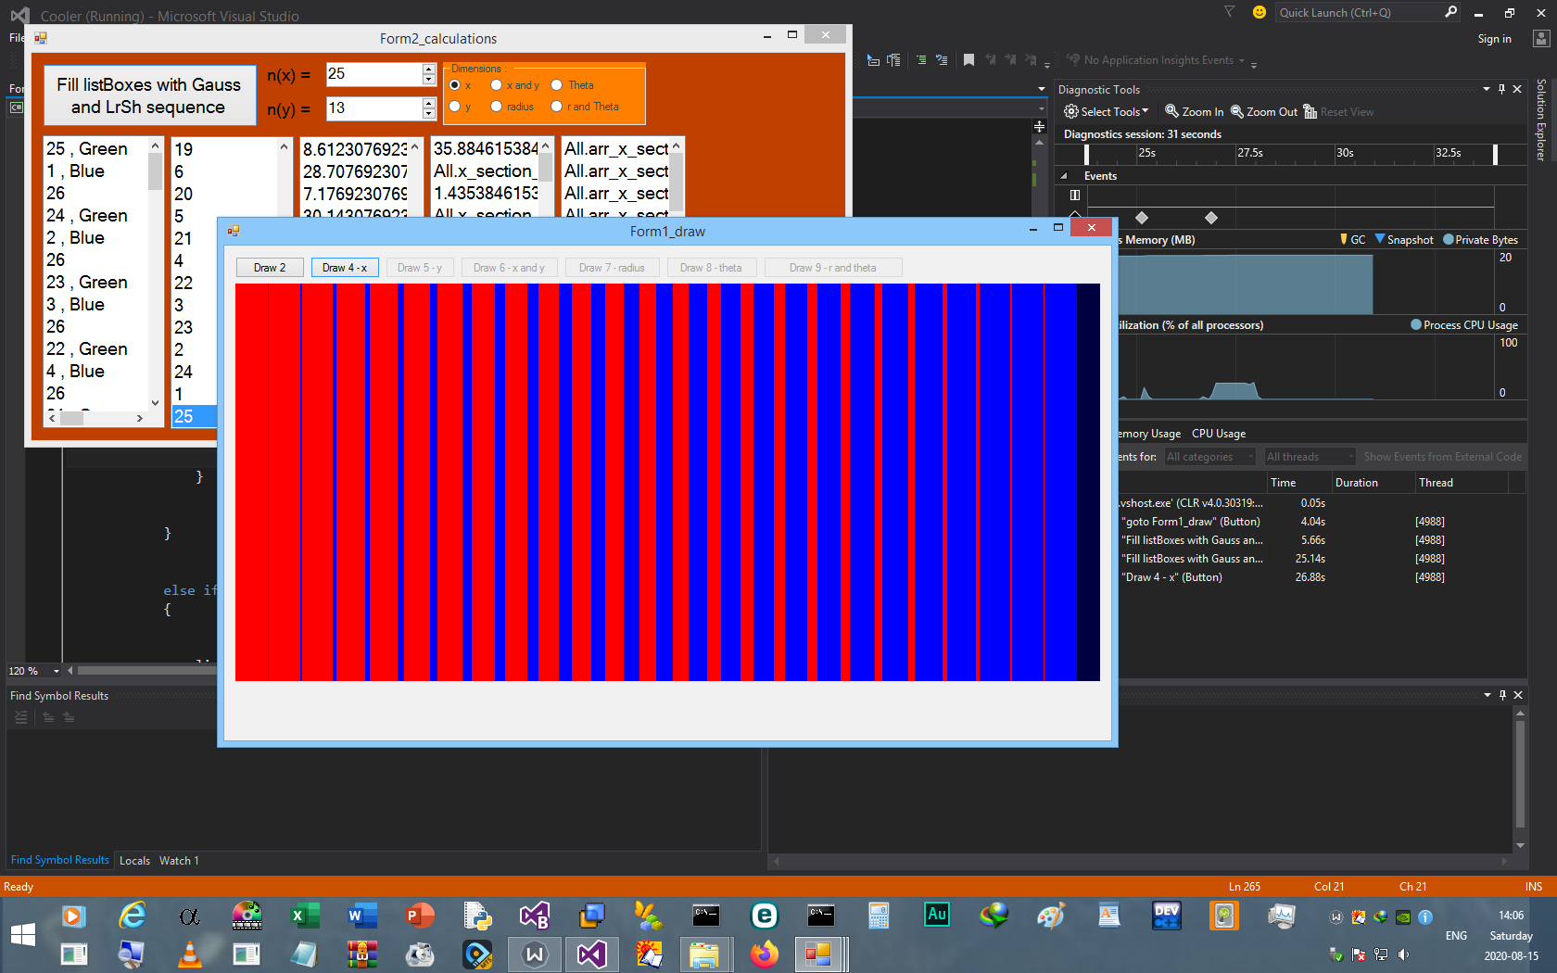Screen dimensions: 1557x973
Task: Click the 'Draw 4 - x' button
Action: click(x=345, y=268)
